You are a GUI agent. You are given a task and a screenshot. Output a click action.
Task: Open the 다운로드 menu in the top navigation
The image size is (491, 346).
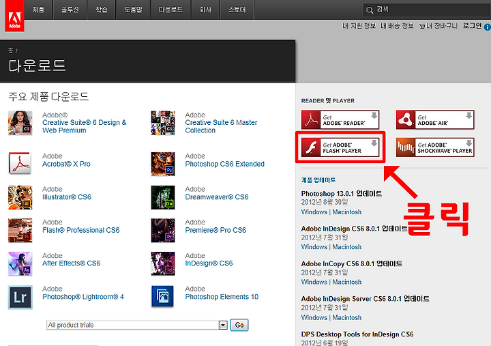(170, 10)
